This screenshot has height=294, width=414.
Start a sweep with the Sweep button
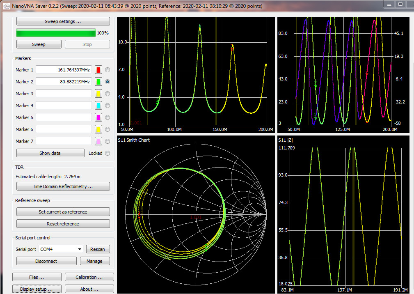(x=39, y=44)
